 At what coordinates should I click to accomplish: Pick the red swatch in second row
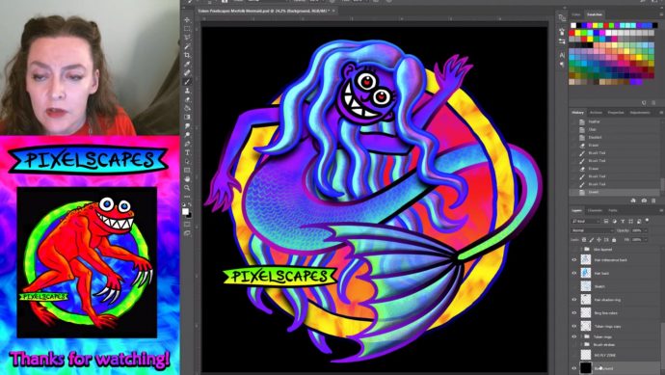click(572, 33)
